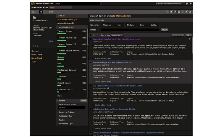
Task: Collapse the Filters section
Action: coord(58,101)
